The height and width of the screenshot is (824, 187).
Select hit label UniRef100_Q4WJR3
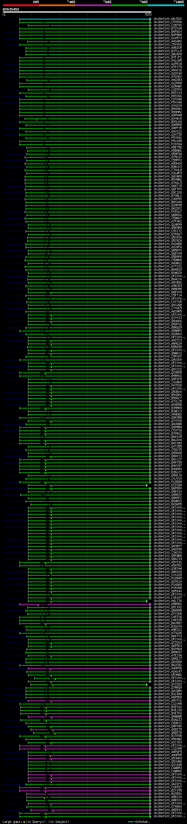point(168,286)
